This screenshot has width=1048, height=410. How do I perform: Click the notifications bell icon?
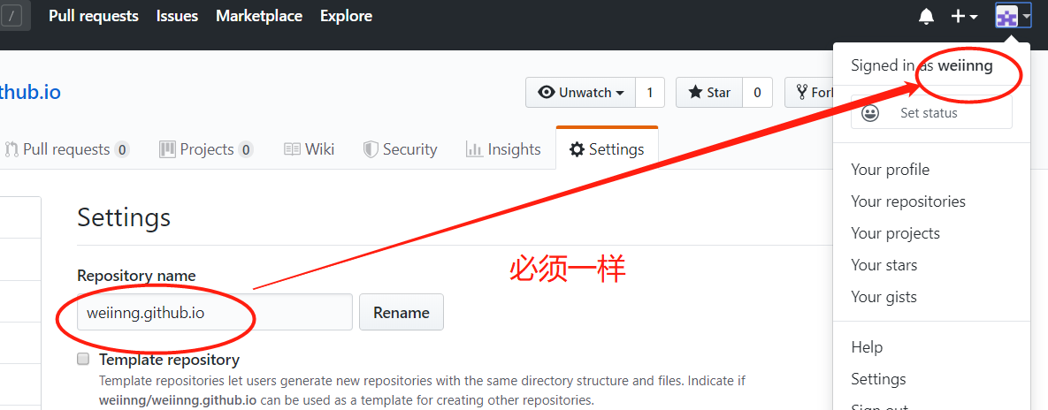pyautogui.click(x=926, y=17)
